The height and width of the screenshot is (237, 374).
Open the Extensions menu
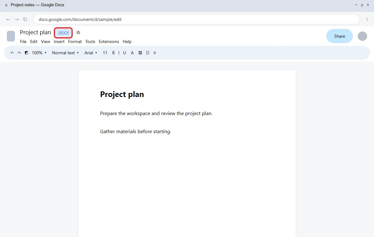pos(109,41)
